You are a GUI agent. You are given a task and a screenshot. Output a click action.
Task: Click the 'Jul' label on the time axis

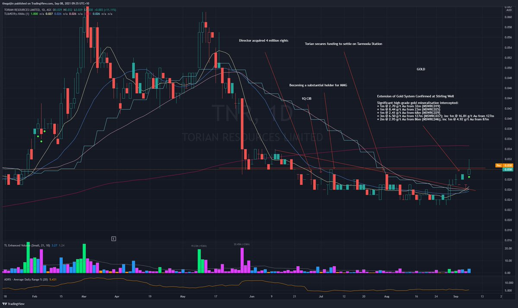(320, 297)
